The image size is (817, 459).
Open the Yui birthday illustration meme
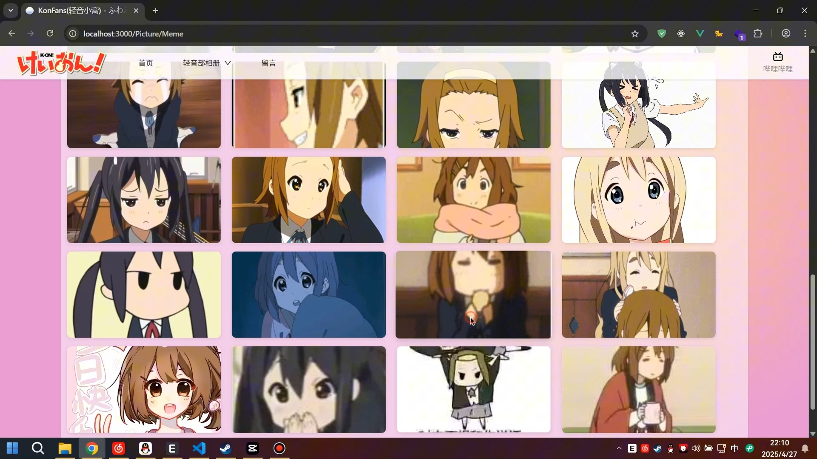[144, 390]
